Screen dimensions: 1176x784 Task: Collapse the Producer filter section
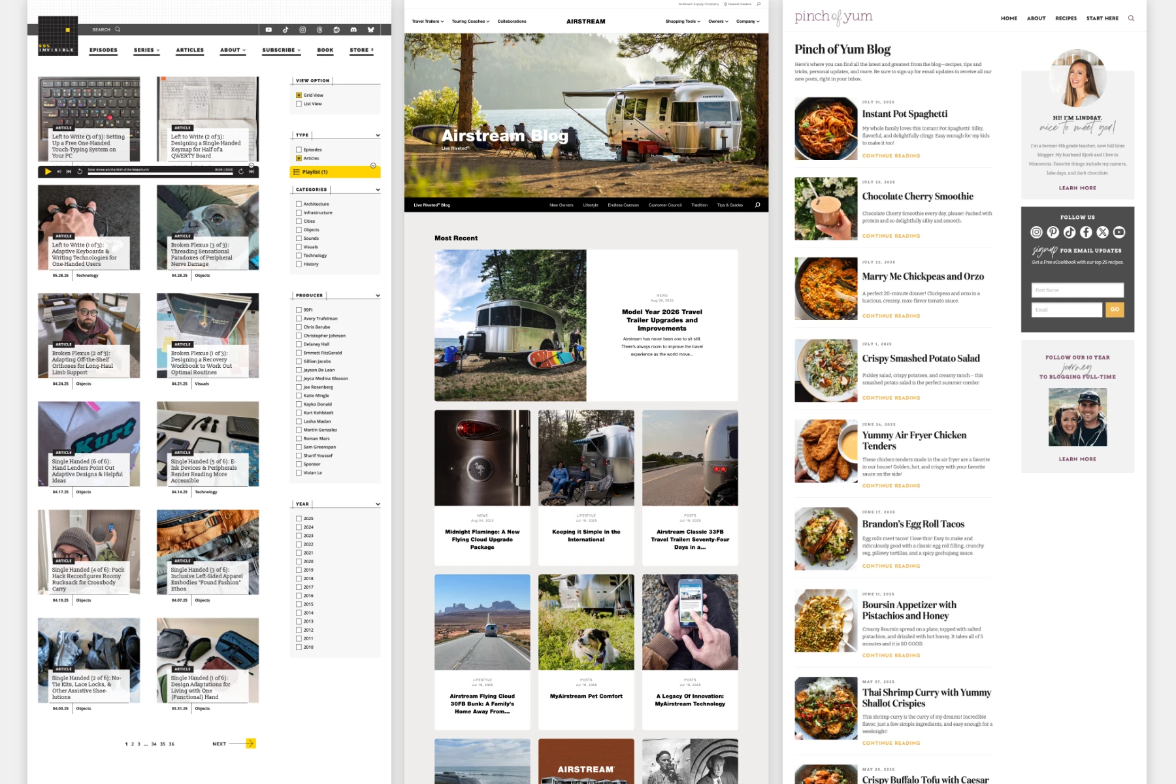pyautogui.click(x=378, y=295)
